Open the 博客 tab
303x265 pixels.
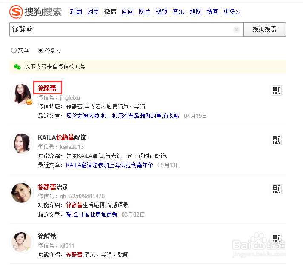point(212,11)
